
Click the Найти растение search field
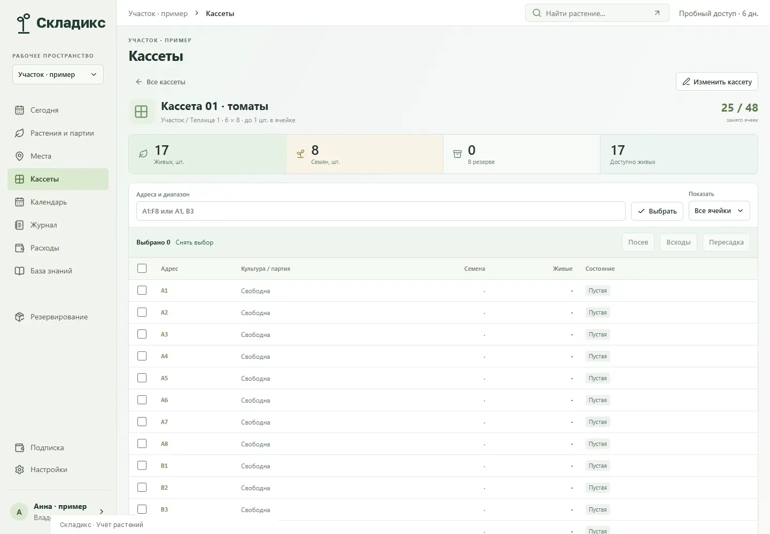click(597, 13)
